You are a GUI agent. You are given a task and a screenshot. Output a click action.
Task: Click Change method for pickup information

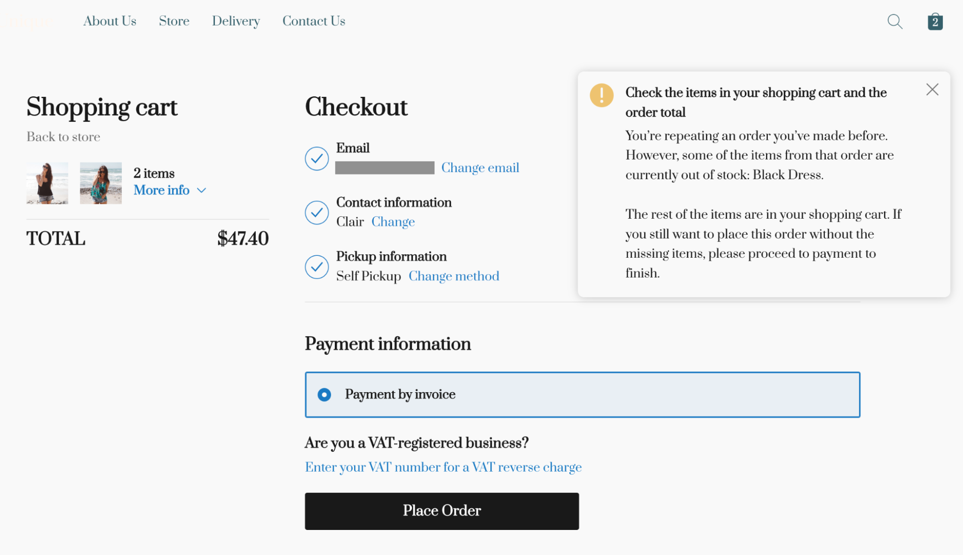[x=454, y=276]
